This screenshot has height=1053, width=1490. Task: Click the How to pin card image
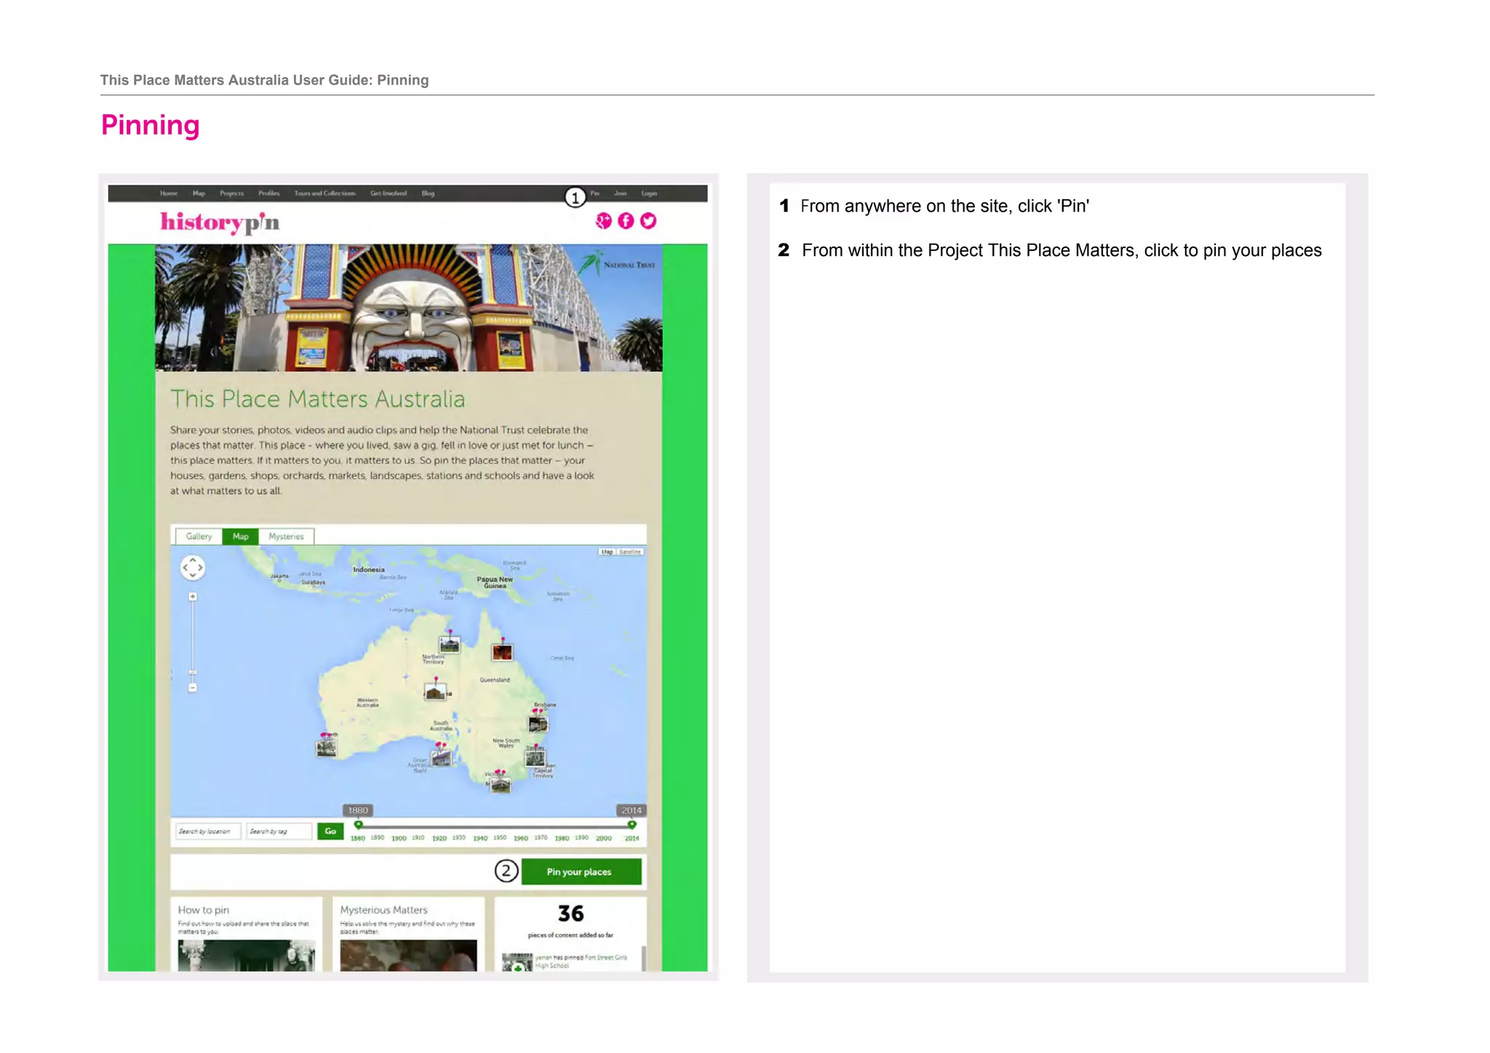point(247,956)
